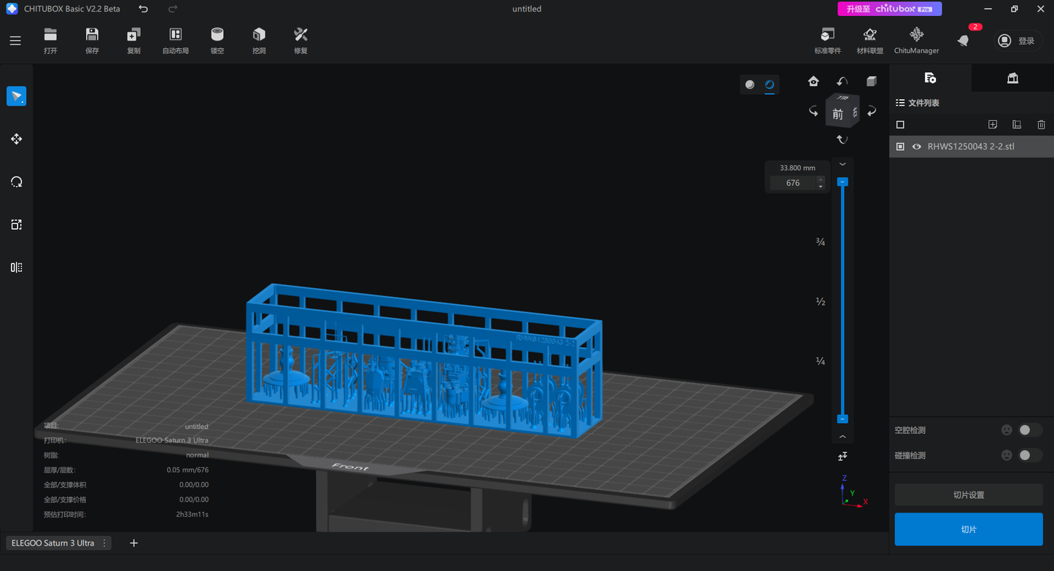Switch to the support settings tab
The height and width of the screenshot is (571, 1054).
click(1012, 78)
